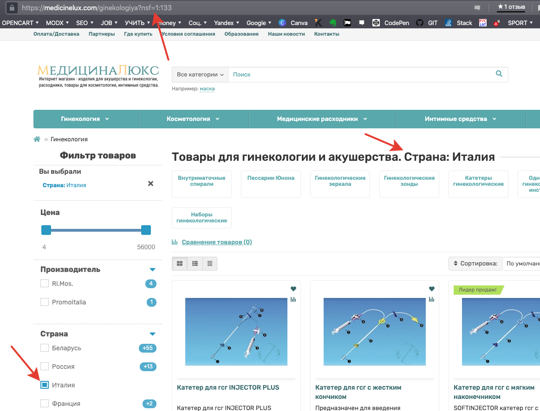
Task: Open the Внутриматочные спирали category
Action: click(202, 184)
